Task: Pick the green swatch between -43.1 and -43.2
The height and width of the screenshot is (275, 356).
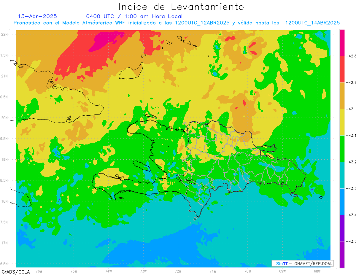Action: coord(342,148)
